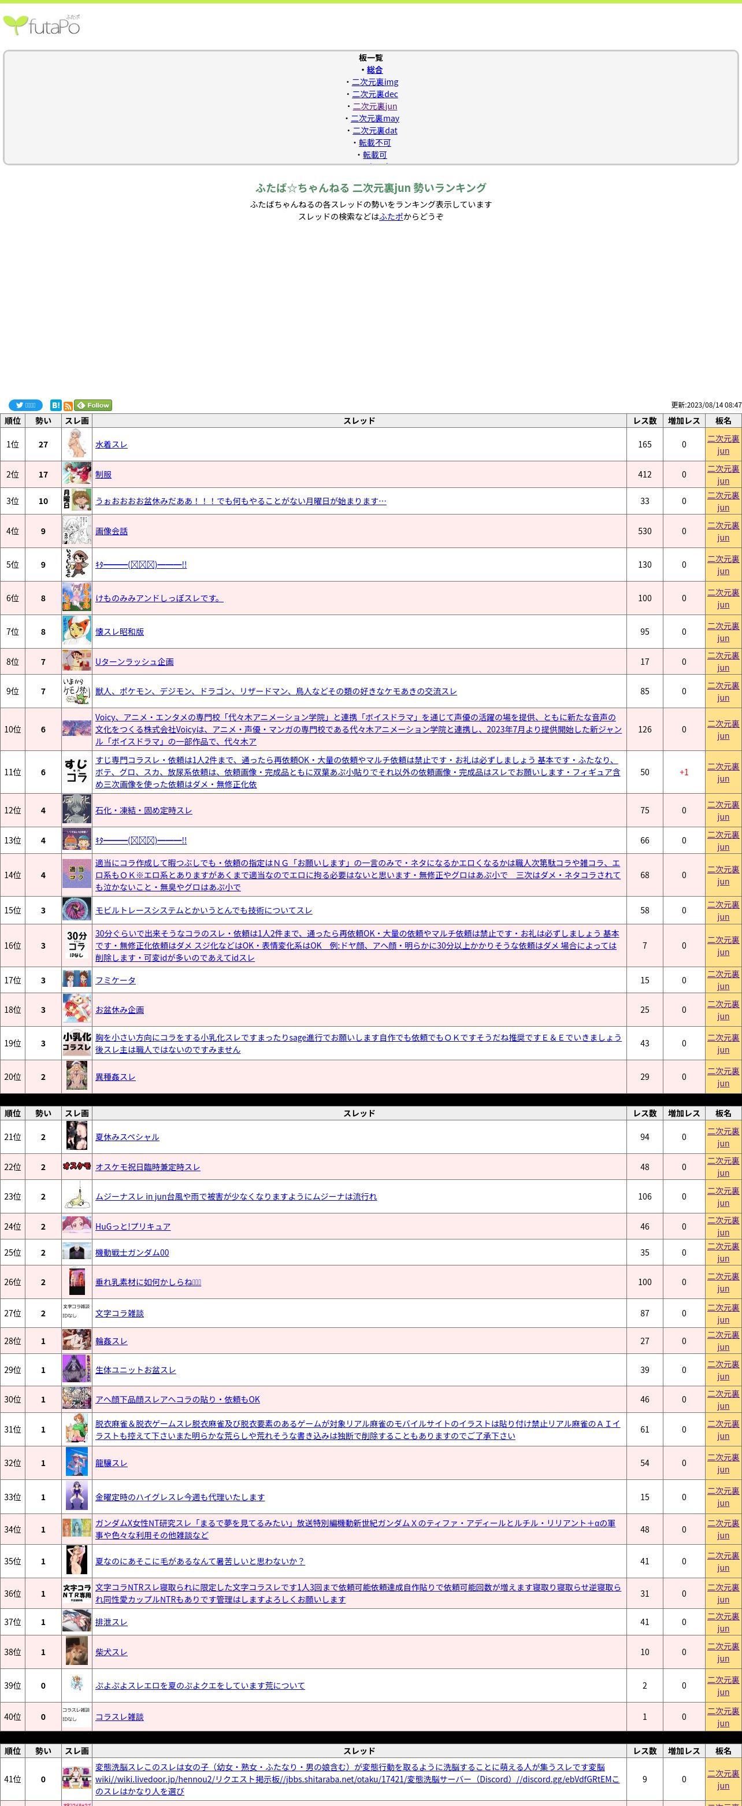This screenshot has width=742, height=1806.
Task: Open the コラスレ雑談 thread
Action: point(119,1717)
